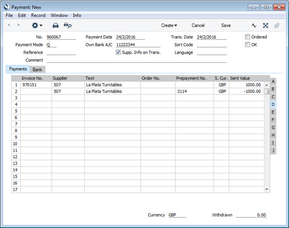Select flip B on the right side

pos(273,89)
